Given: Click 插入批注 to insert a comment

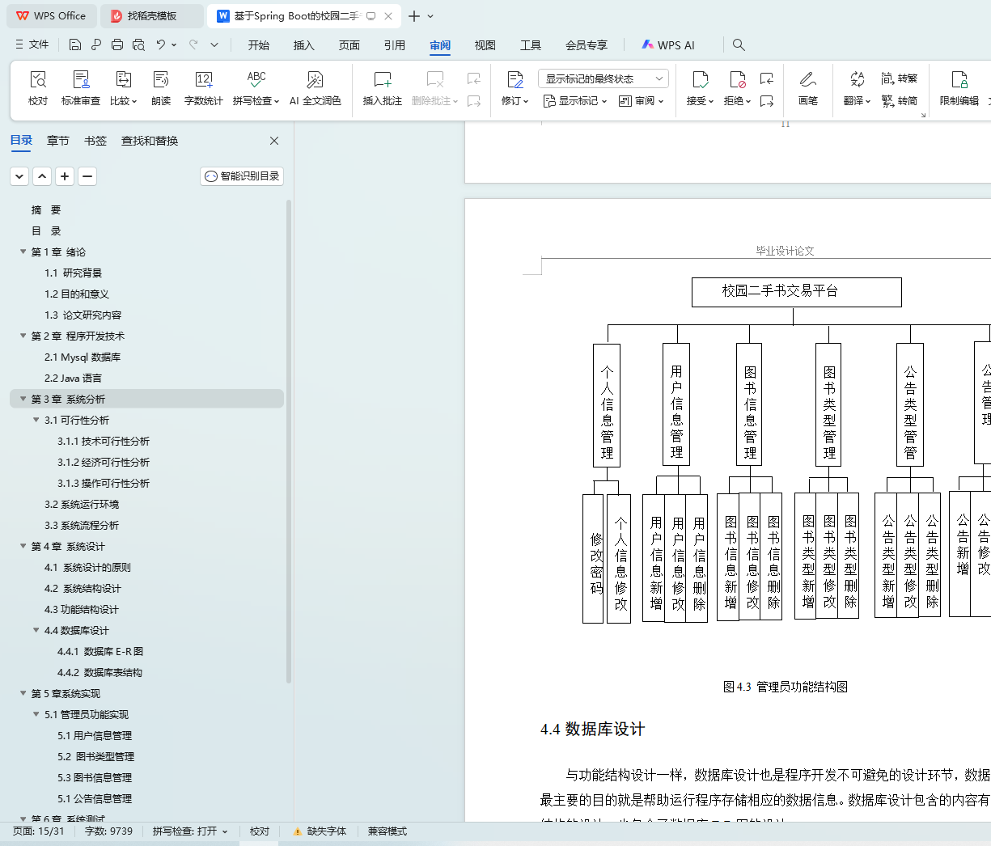Looking at the screenshot, I should coord(383,88).
